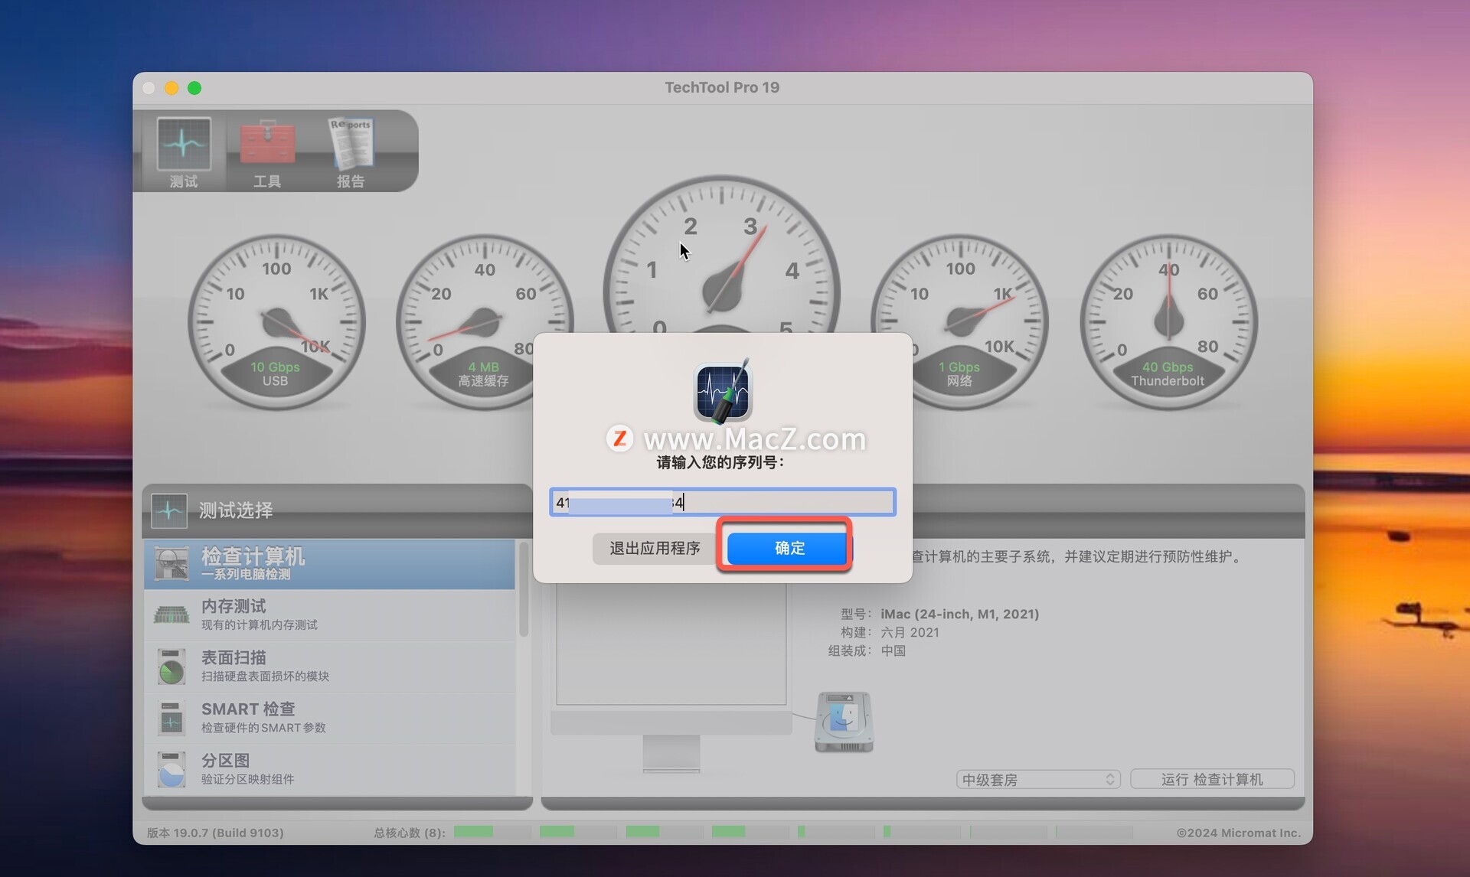
Task: Click the internal hard drive Finder icon
Action: 844,722
